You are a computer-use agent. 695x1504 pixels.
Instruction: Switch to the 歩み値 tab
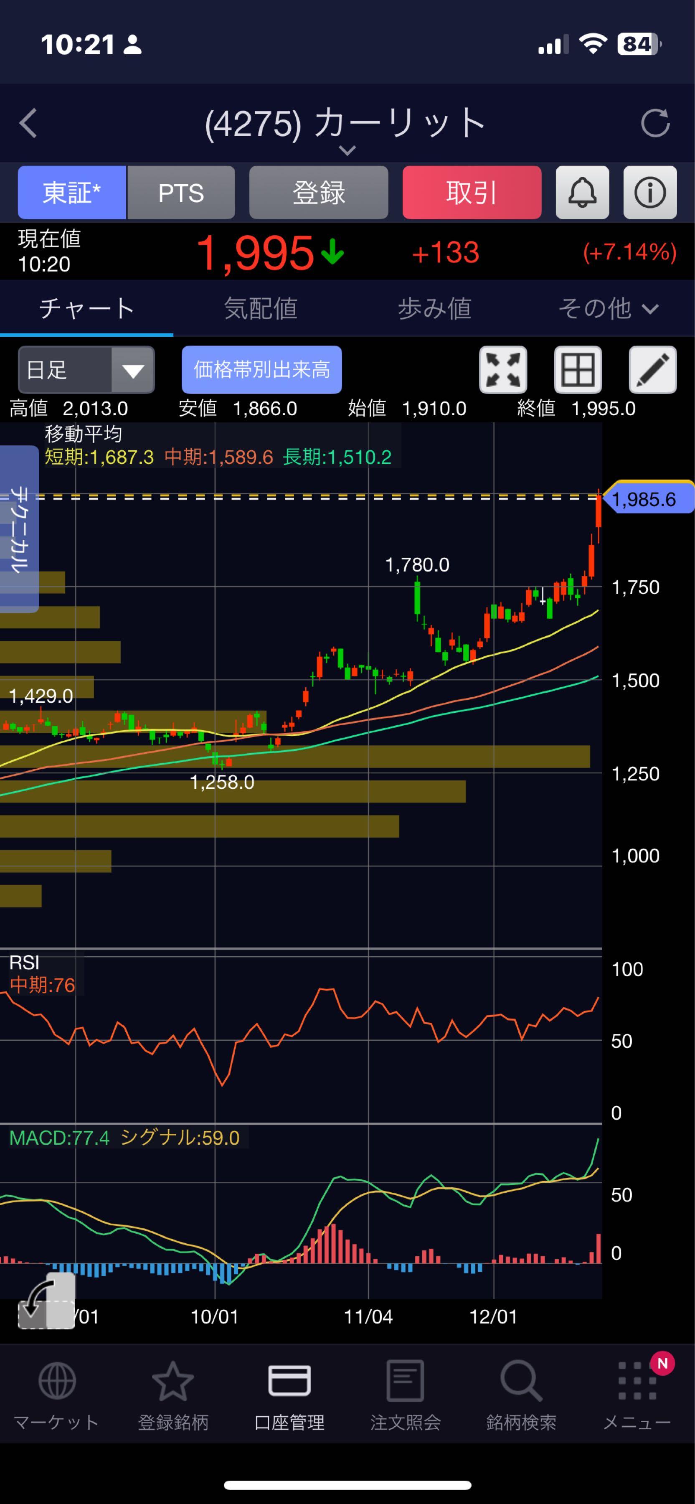[x=434, y=308]
